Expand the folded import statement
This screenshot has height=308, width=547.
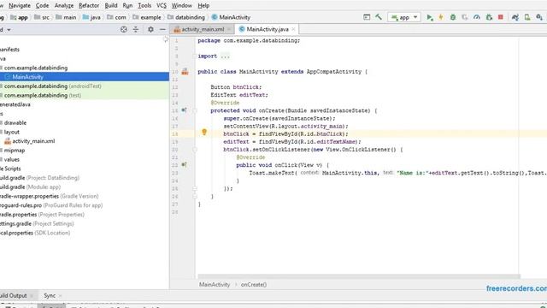pos(226,56)
